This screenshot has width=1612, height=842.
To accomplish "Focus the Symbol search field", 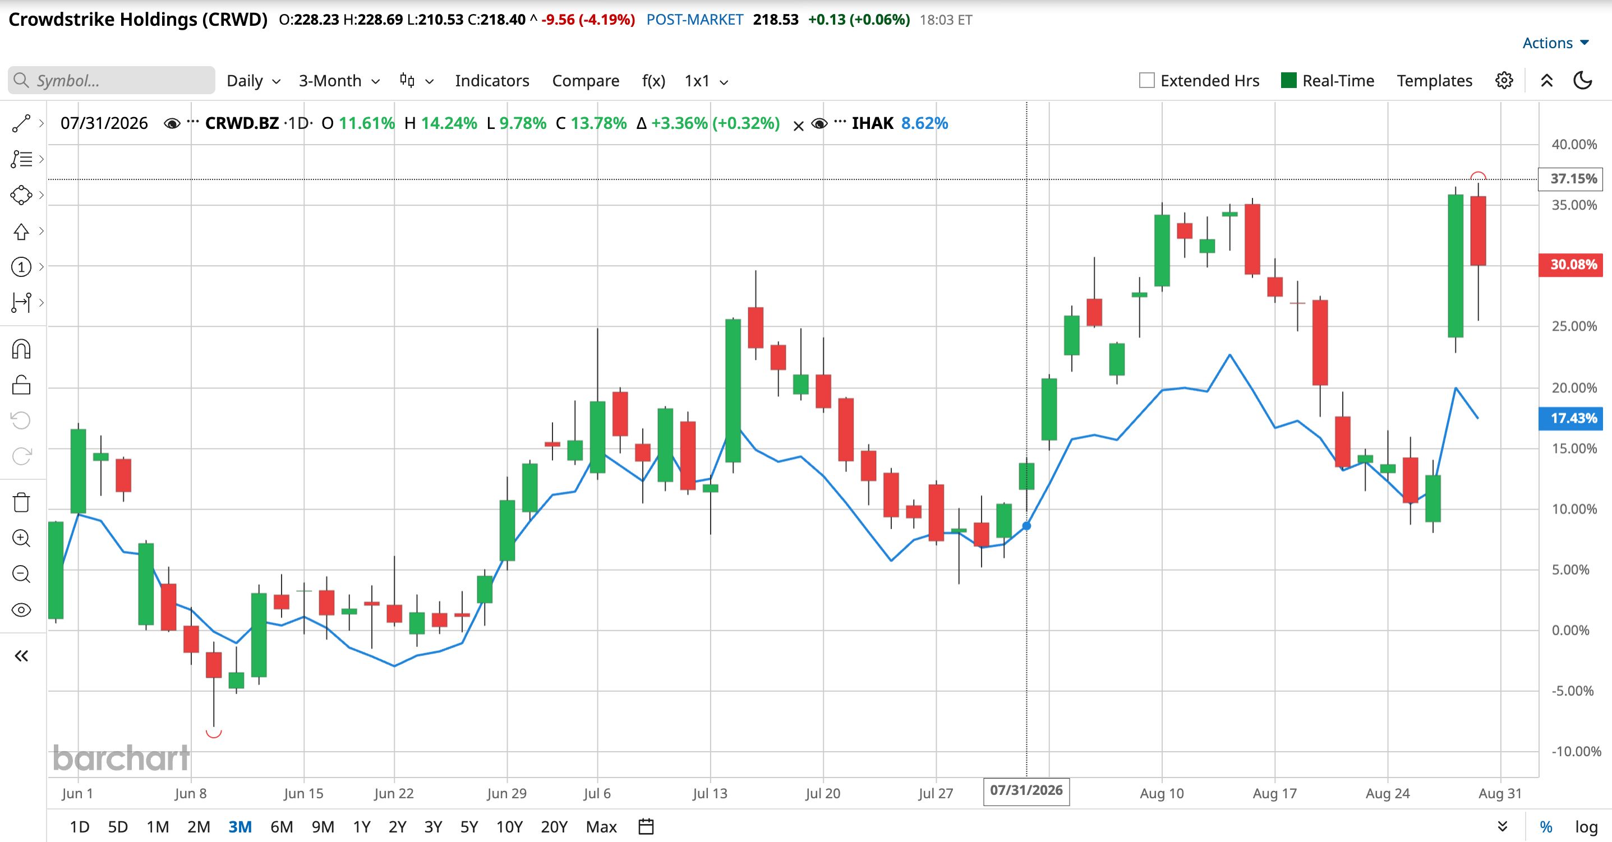I will (112, 81).
